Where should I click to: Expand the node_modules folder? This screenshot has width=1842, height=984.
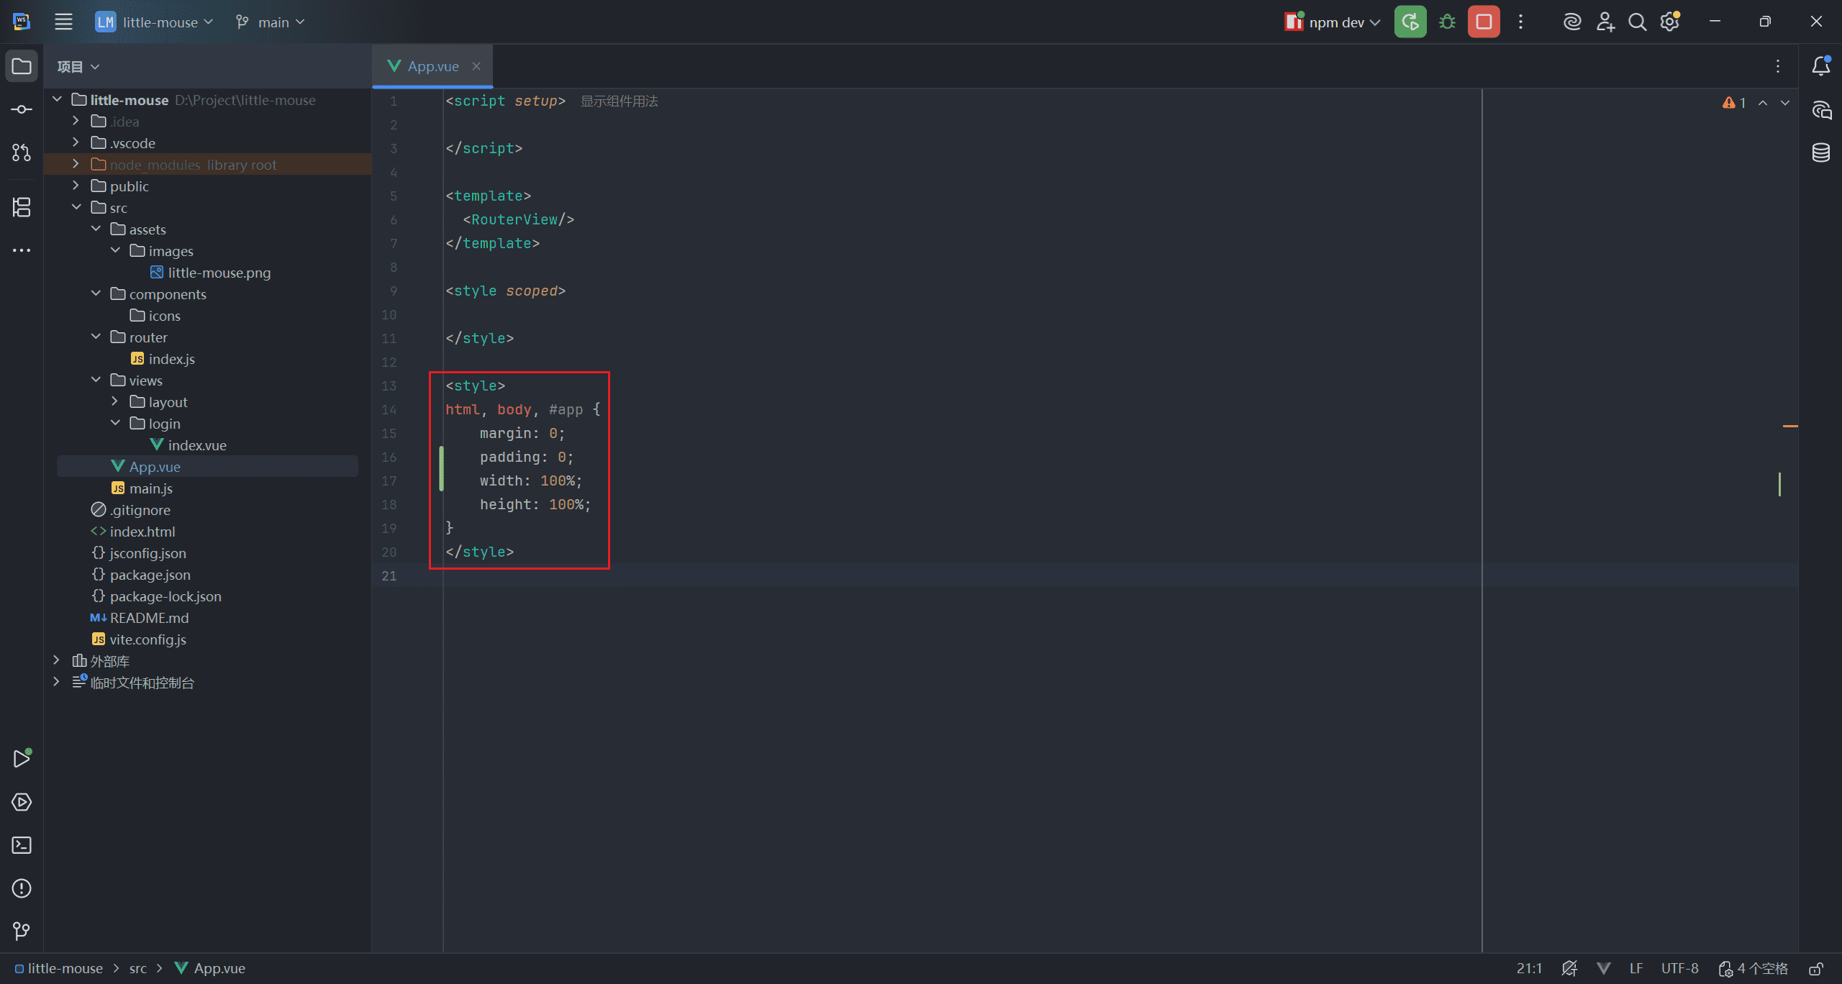click(x=76, y=164)
